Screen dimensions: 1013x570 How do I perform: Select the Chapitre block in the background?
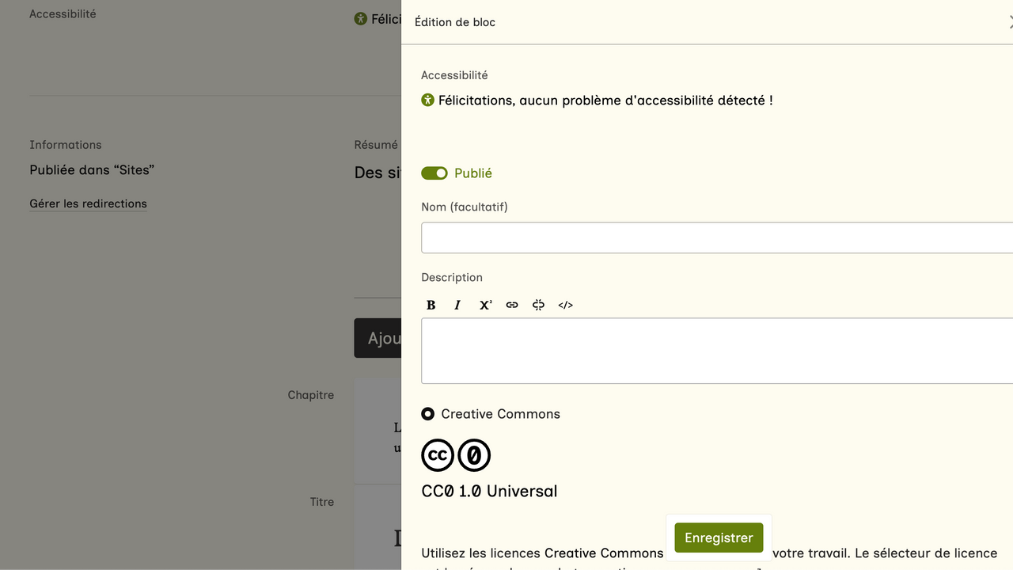coord(378,431)
